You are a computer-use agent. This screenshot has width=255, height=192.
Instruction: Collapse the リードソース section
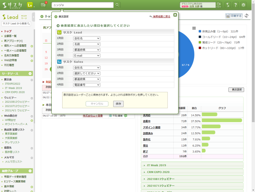(x=30, y=73)
